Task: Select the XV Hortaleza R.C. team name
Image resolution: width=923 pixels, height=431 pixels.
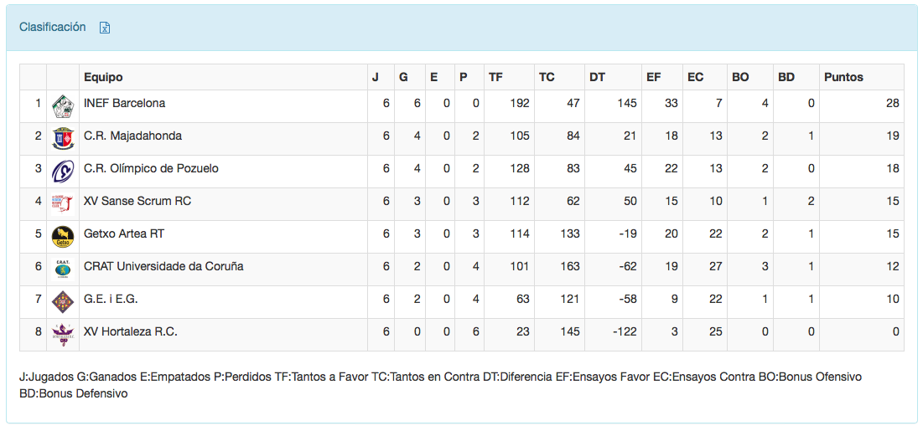Action: pyautogui.click(x=131, y=331)
